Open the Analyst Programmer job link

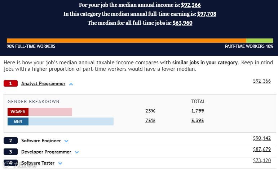coord(43,84)
